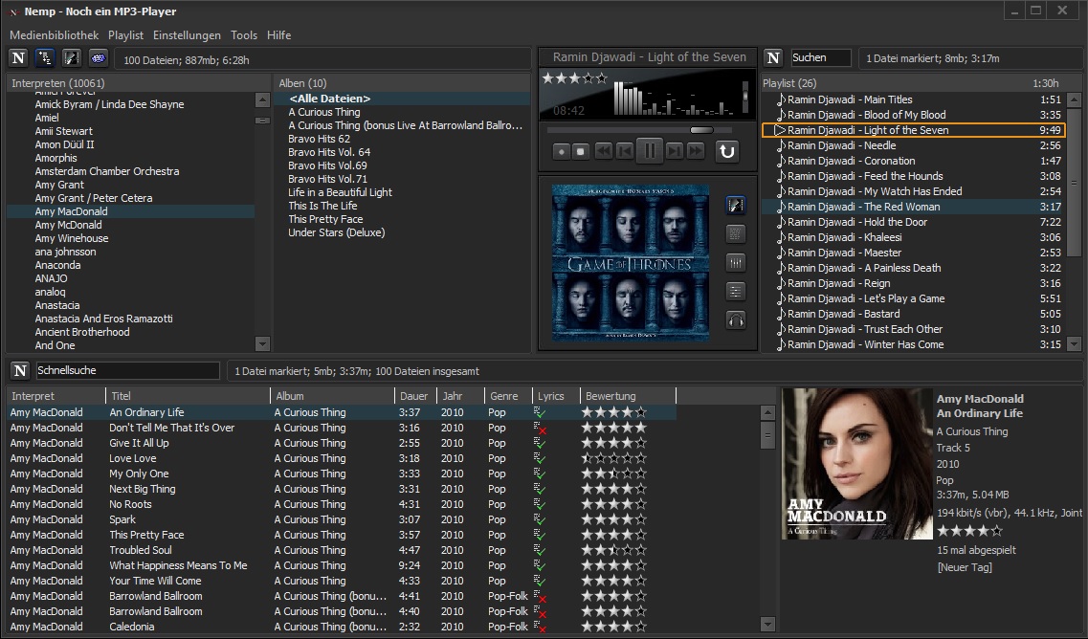The width and height of the screenshot is (1088, 639).
Task: Click into the Suchen playlist search field
Action: click(821, 58)
